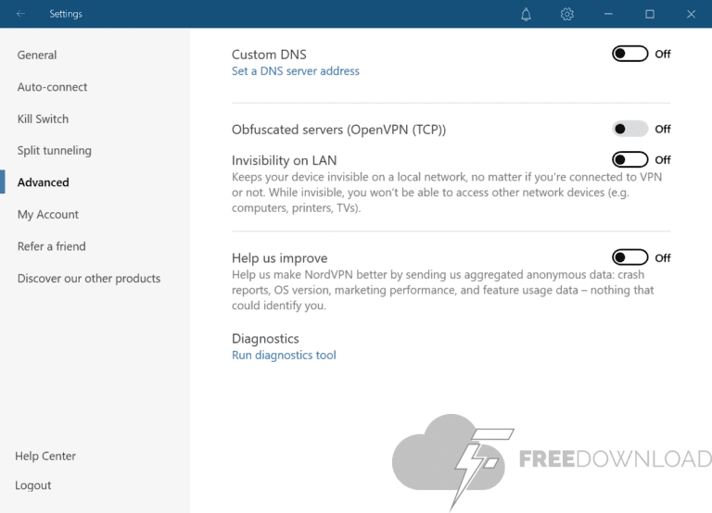712x513 pixels.
Task: Click the settings gear icon
Action: point(566,15)
